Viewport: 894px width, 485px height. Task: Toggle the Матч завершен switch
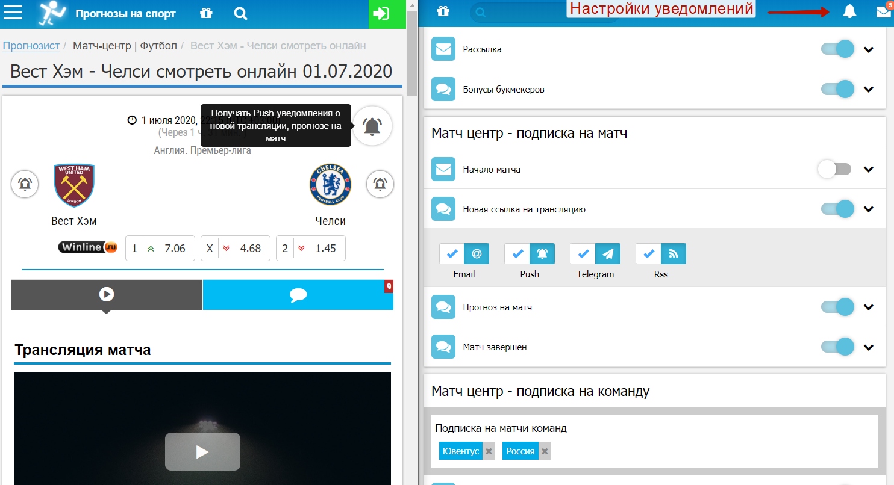837,347
